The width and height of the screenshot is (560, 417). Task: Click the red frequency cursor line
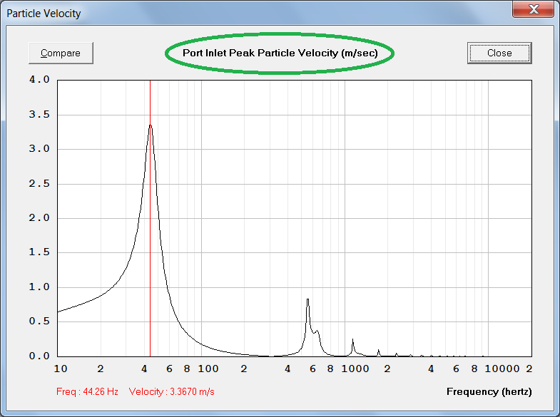[x=150, y=218]
